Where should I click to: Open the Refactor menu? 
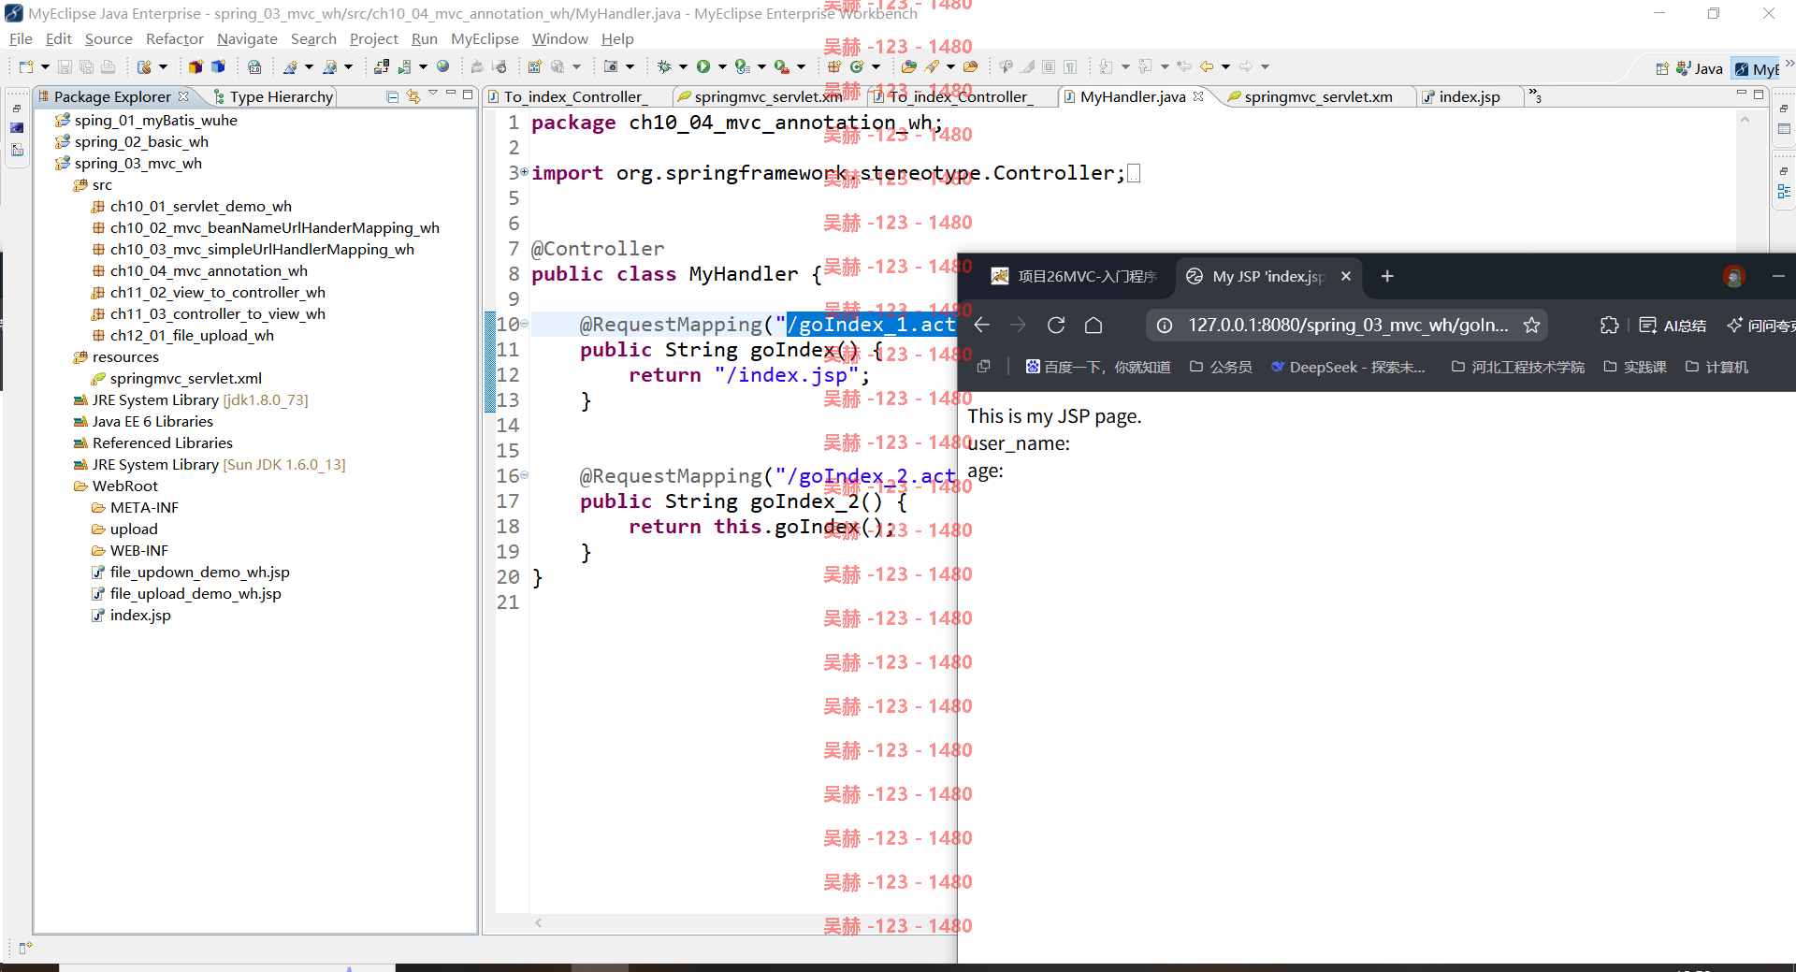[174, 38]
